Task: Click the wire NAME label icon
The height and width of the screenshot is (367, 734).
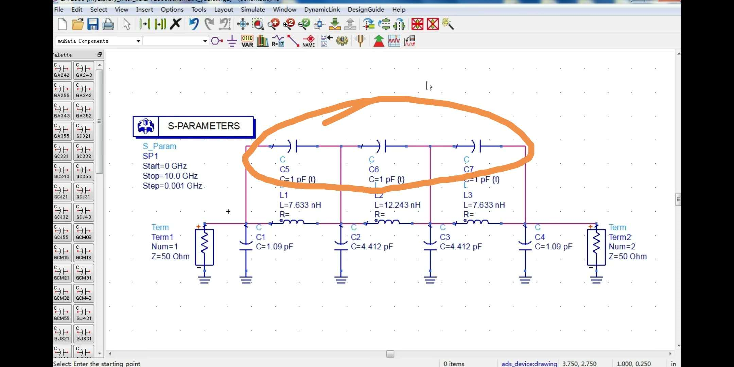Action: point(309,41)
